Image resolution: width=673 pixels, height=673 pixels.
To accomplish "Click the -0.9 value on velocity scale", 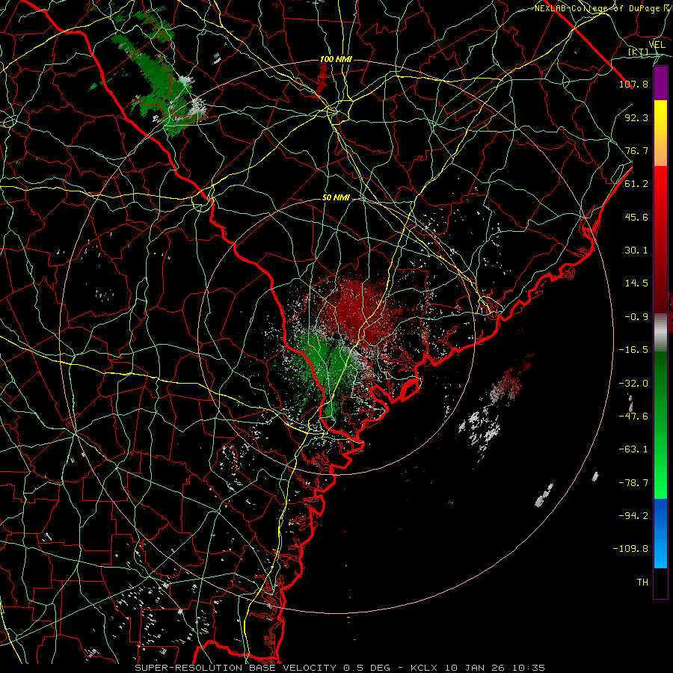I will 636,317.
